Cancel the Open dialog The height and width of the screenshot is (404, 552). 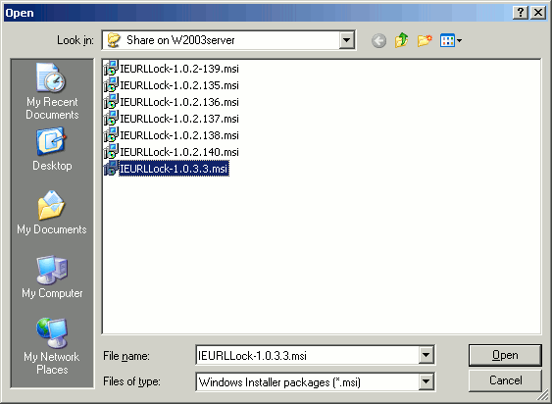tap(505, 380)
